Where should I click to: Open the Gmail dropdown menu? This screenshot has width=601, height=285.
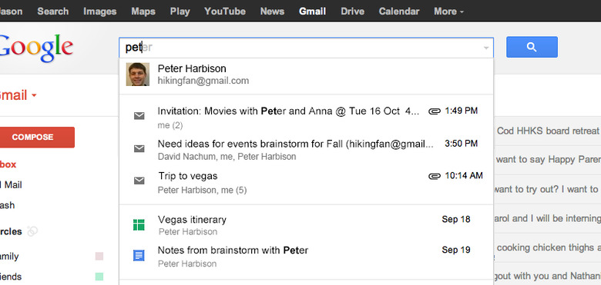[18, 95]
